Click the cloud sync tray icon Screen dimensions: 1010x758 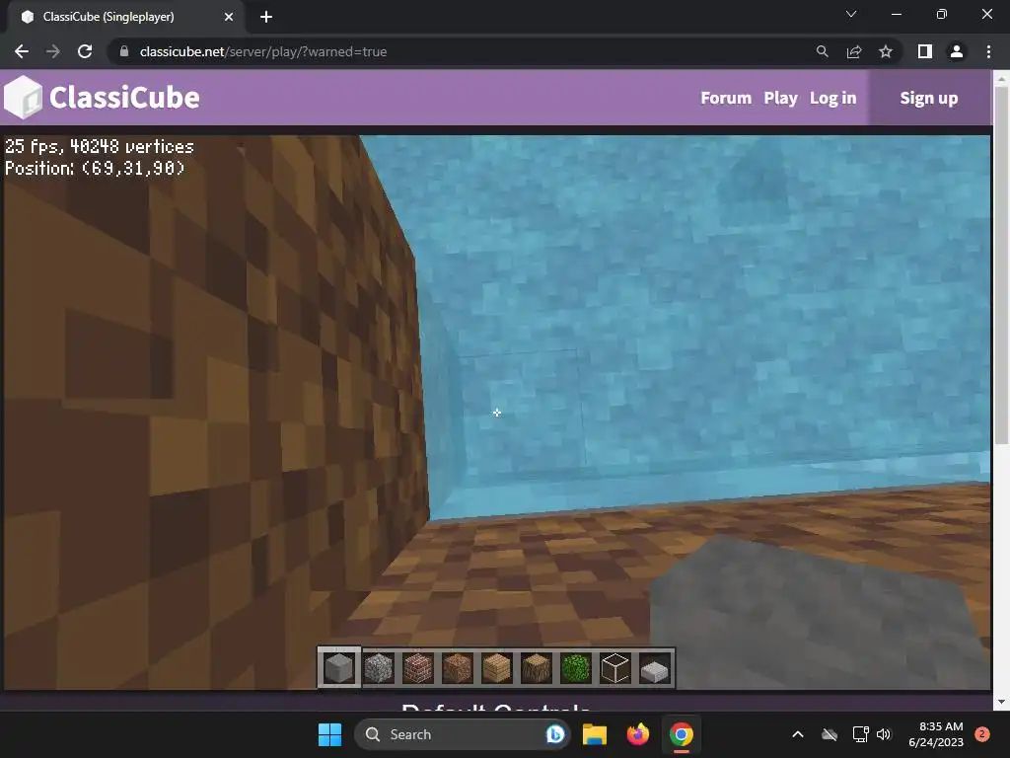(830, 734)
